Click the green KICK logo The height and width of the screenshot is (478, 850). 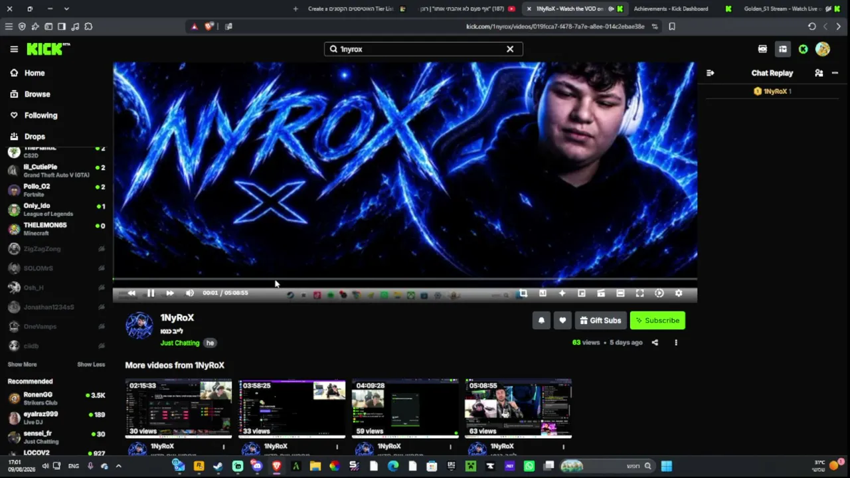pos(48,49)
